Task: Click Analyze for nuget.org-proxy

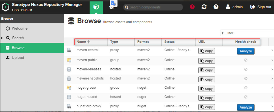Action: pyautogui.click(x=246, y=107)
